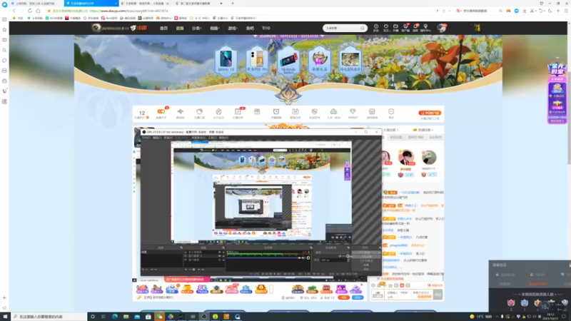Viewport: 571px width, 321px height.
Task: Select the Nintendo Switch prize badge
Action: coord(288,61)
